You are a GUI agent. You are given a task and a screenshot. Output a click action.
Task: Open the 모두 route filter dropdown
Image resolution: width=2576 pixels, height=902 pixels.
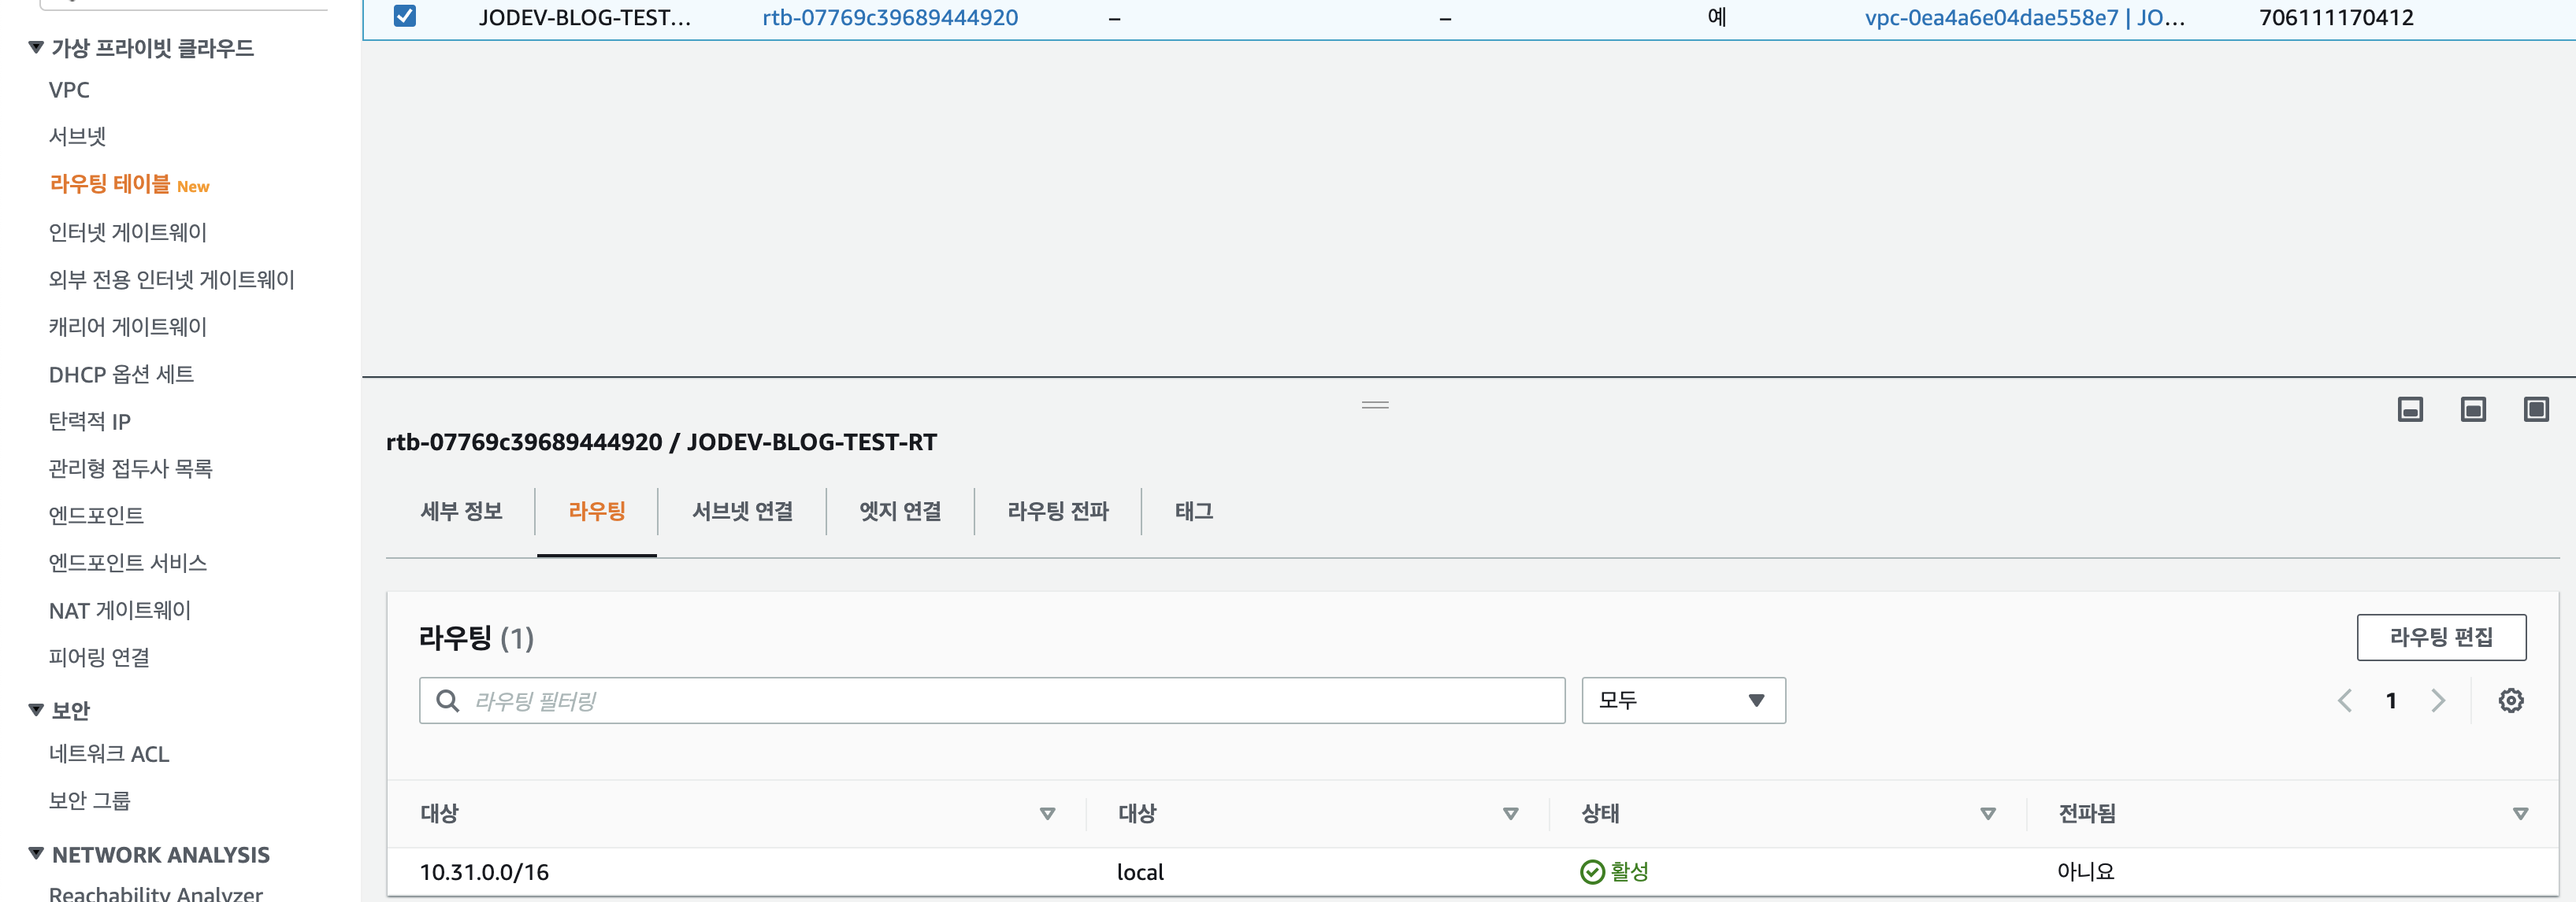click(x=1683, y=701)
